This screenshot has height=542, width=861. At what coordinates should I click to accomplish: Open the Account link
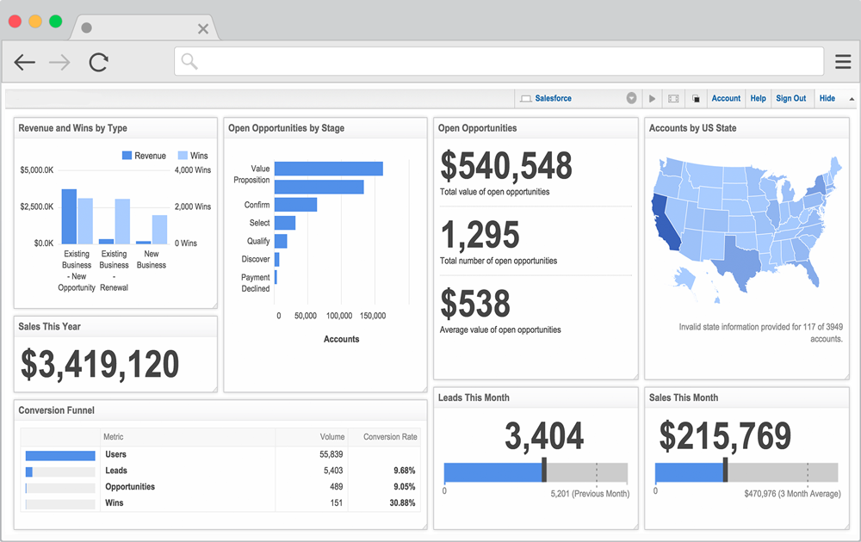click(726, 98)
